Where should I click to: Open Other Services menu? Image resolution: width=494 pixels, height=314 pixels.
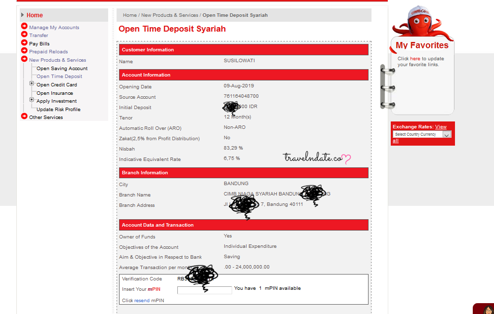46,117
